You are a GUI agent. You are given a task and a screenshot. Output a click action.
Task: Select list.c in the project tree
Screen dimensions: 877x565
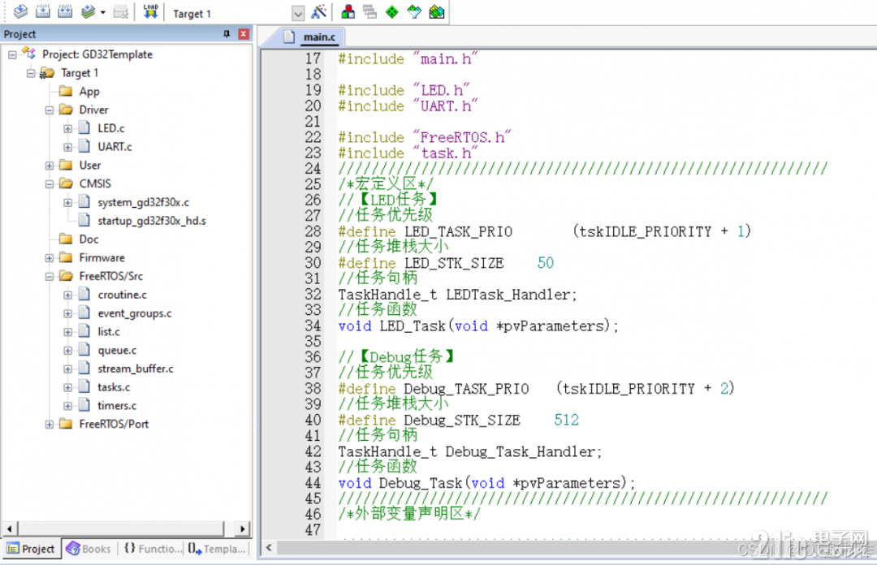click(x=109, y=332)
